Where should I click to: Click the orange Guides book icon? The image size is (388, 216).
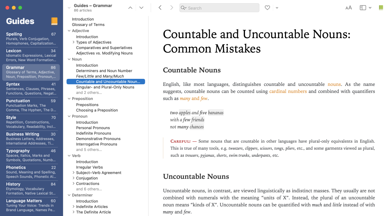pos(54,21)
